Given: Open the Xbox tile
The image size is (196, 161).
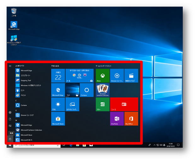Looking at the screenshot, I should (103, 76).
